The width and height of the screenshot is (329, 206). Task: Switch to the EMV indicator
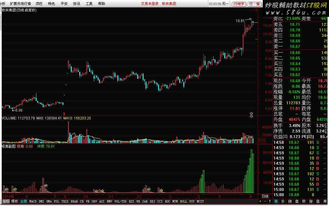(x=109, y=201)
